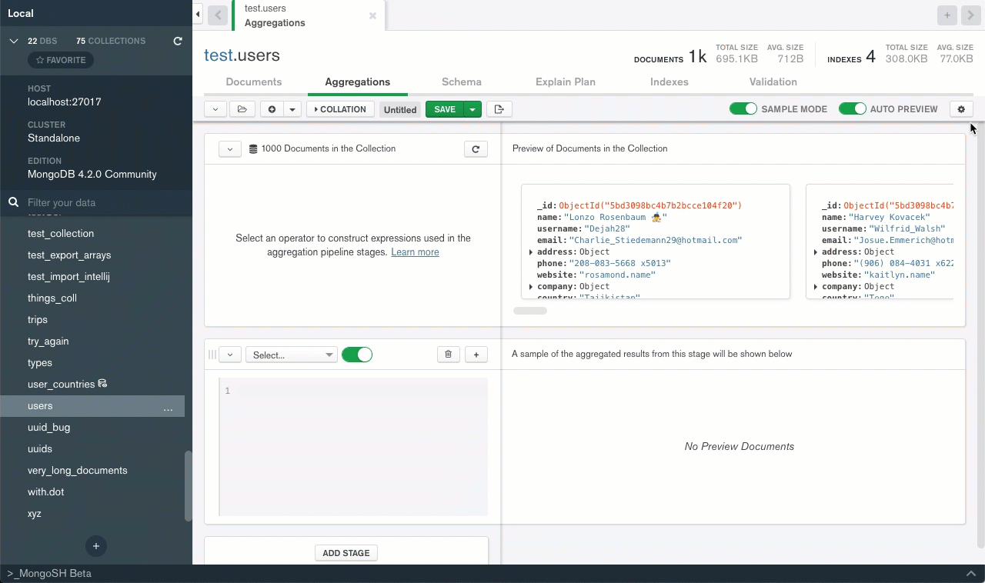Screen dimensions: 985x583
Task: Follow the Learn more link
Action: click(415, 252)
